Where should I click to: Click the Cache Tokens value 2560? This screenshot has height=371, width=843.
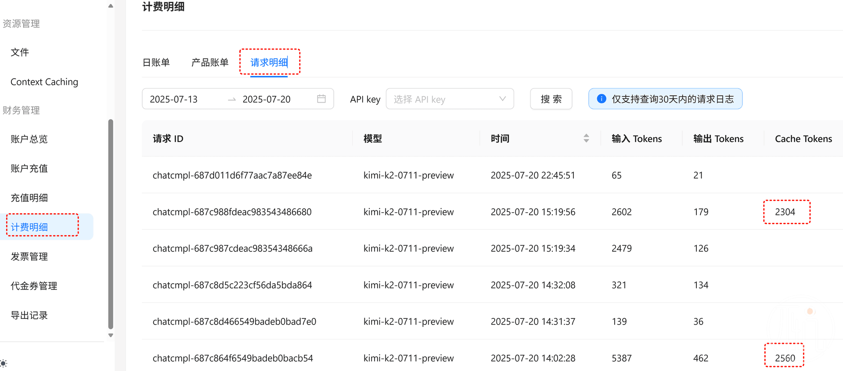point(785,358)
